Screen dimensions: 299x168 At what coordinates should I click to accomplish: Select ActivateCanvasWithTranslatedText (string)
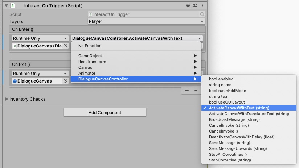pyautogui.click(x=249, y=114)
